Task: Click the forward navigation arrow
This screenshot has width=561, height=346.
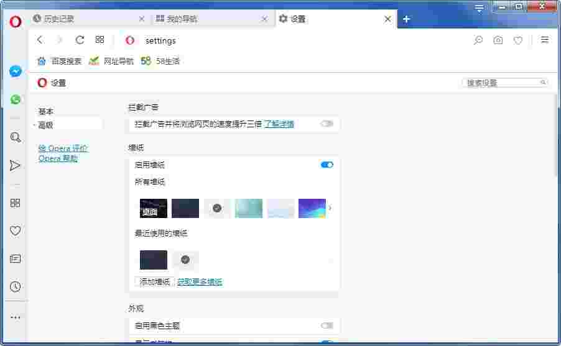Action: 59,40
